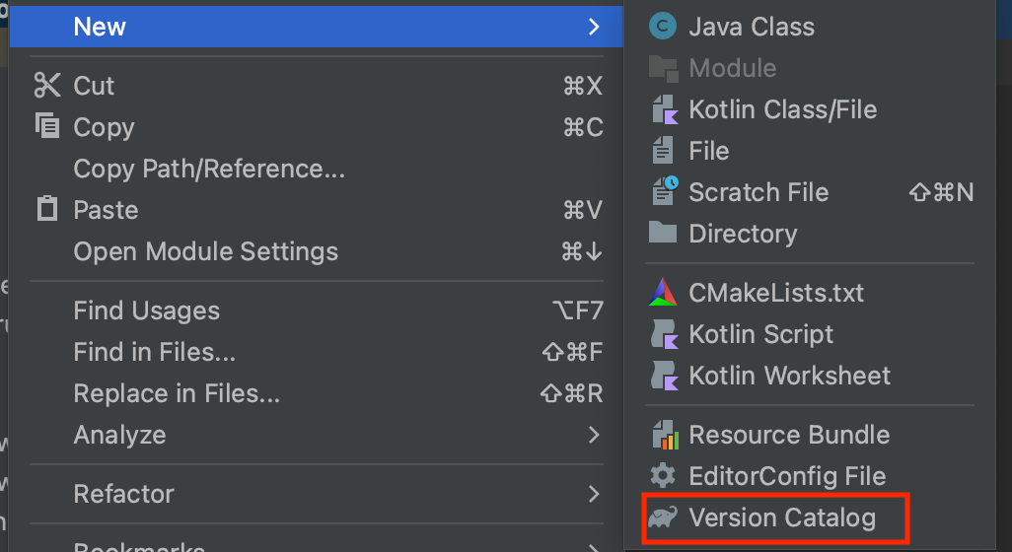
Task: Click the Resource Bundle chart icon
Action: [x=663, y=435]
